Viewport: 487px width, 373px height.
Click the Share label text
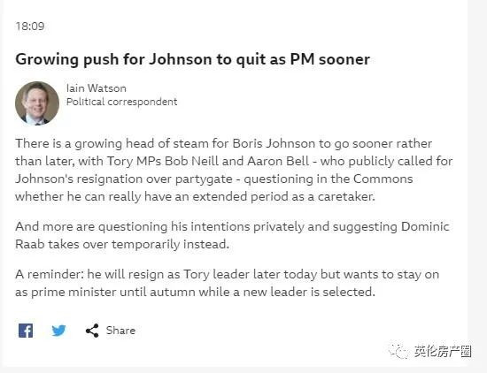pyautogui.click(x=120, y=331)
